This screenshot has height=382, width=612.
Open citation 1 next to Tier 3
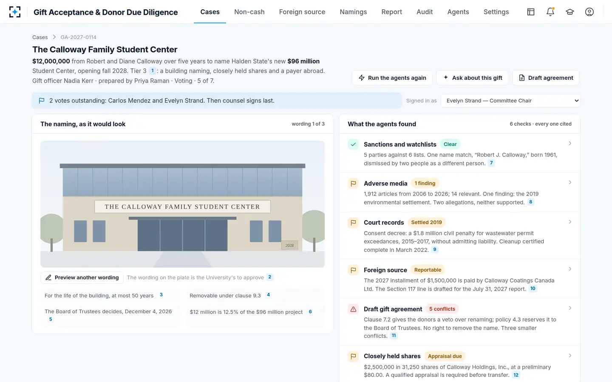pos(152,71)
